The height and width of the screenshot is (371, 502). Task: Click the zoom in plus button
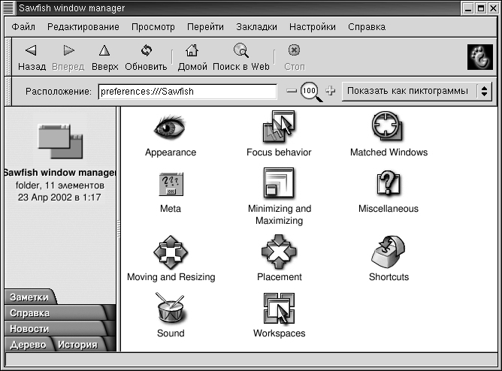[x=330, y=91]
